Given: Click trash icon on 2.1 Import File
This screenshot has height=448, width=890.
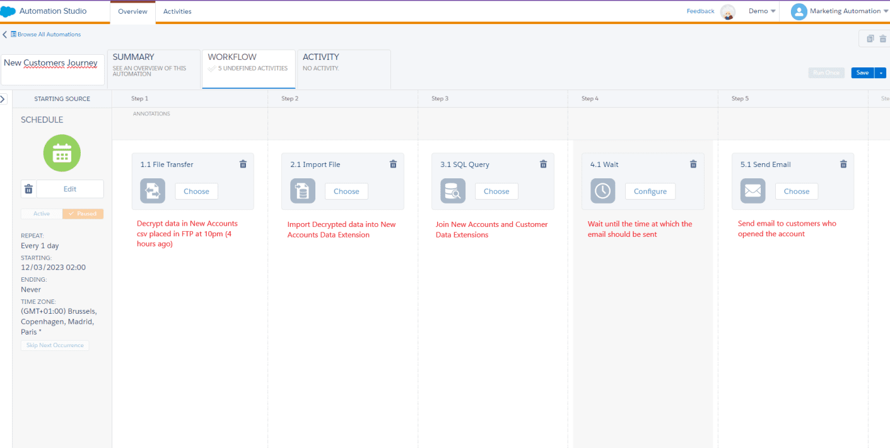Looking at the screenshot, I should 393,164.
